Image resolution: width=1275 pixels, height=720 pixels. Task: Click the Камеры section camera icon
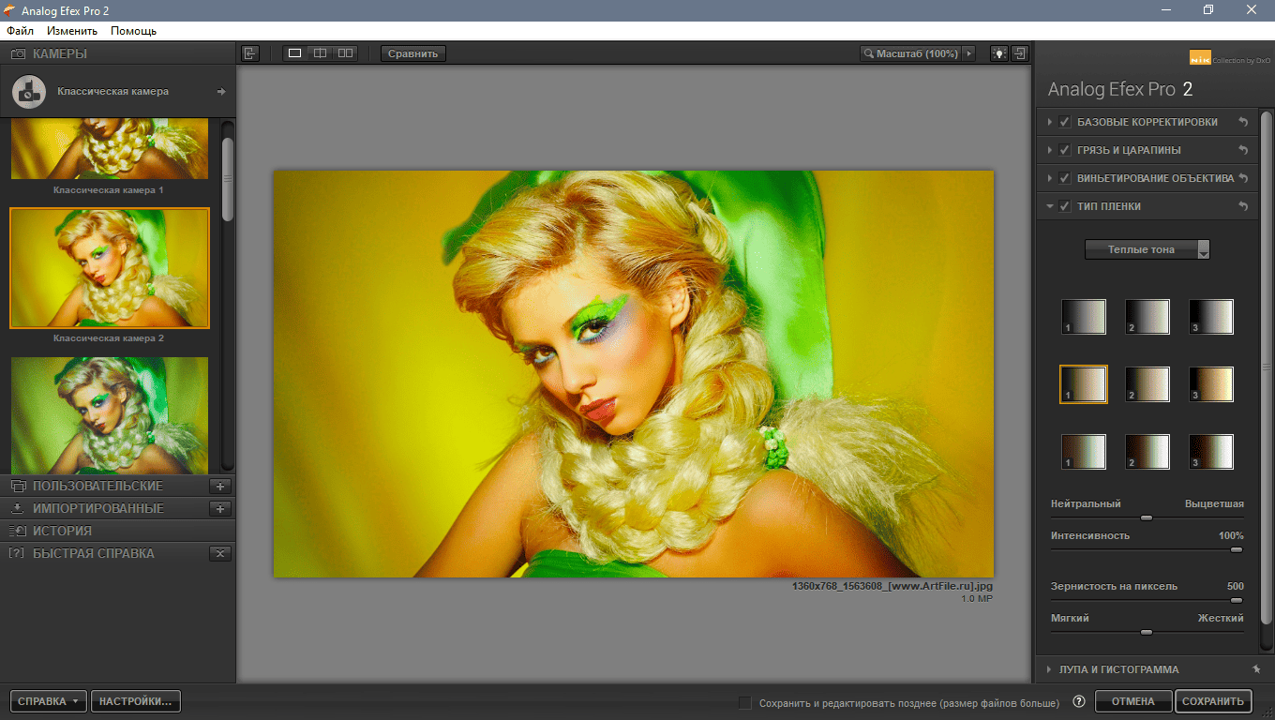click(x=18, y=54)
